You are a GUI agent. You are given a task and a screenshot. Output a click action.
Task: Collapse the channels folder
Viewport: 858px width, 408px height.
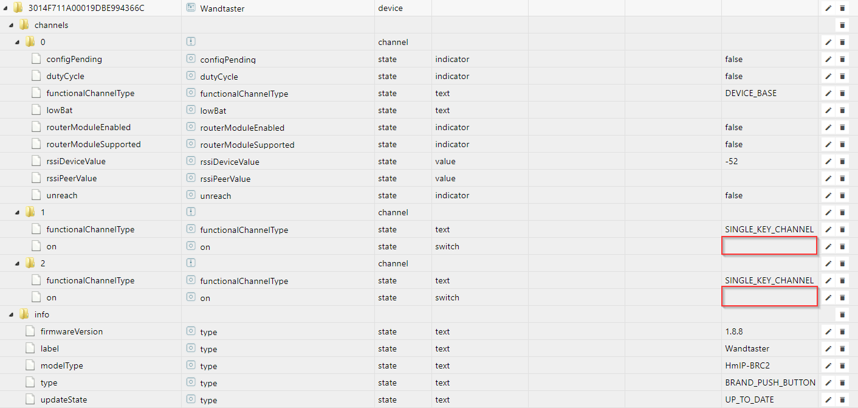click(12, 26)
